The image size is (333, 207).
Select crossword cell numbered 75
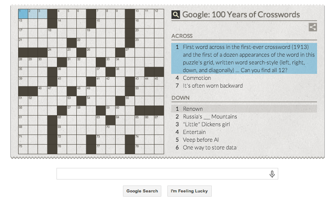[23, 149]
